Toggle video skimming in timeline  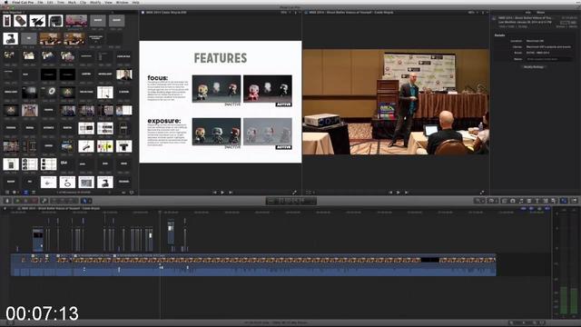524,209
